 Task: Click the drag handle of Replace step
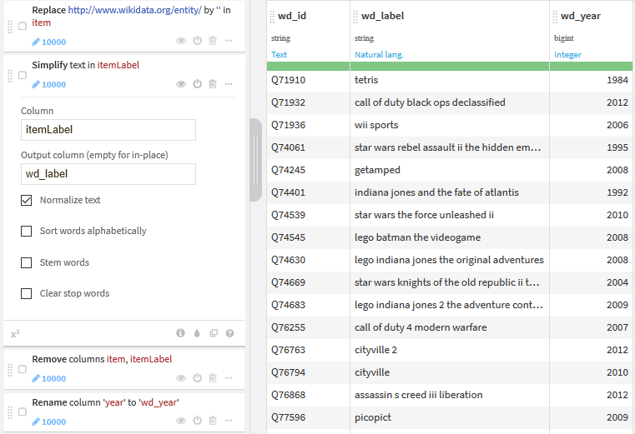pos(10,27)
